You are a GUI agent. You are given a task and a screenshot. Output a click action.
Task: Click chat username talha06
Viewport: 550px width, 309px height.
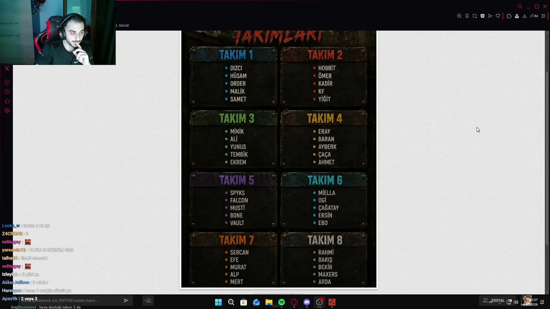(x=10, y=258)
